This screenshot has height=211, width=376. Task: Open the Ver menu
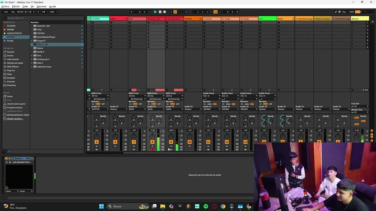pos(32,6)
